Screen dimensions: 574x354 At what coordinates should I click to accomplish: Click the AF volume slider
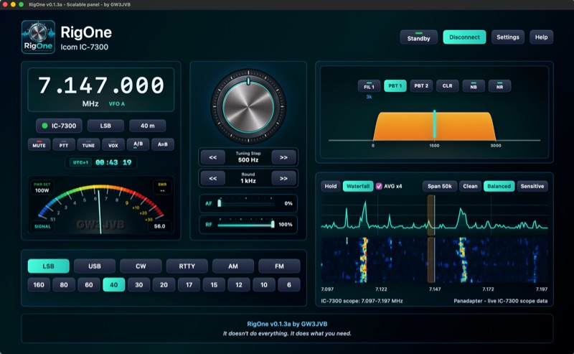click(246, 203)
